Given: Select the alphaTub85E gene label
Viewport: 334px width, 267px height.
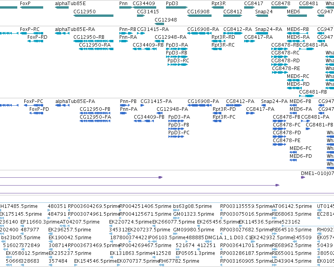Looking at the screenshot, I should 70,4.
